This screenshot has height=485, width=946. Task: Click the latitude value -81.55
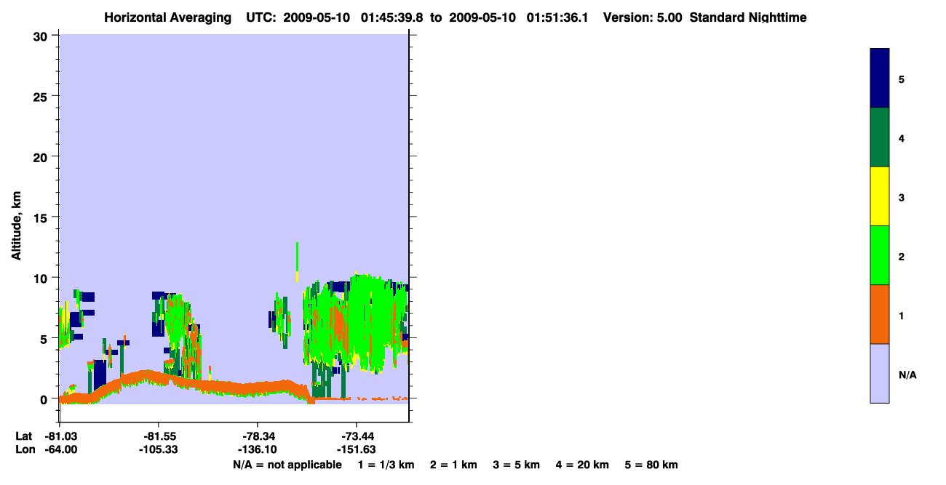tap(158, 436)
